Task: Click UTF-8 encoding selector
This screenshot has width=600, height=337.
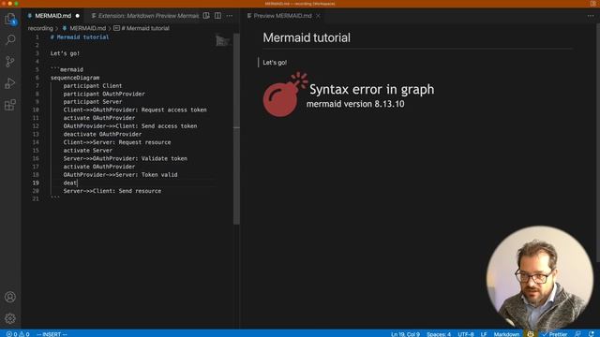Action: click(x=466, y=334)
